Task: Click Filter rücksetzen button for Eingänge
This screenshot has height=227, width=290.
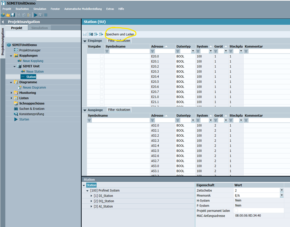Action: (x=119, y=41)
